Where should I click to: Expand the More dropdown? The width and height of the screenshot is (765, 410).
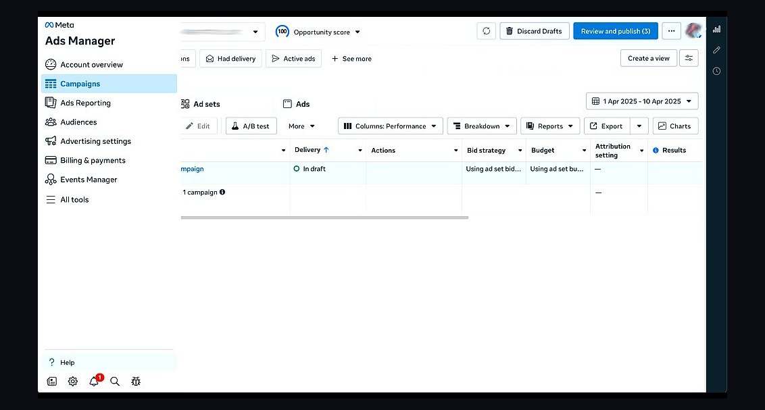(x=301, y=126)
